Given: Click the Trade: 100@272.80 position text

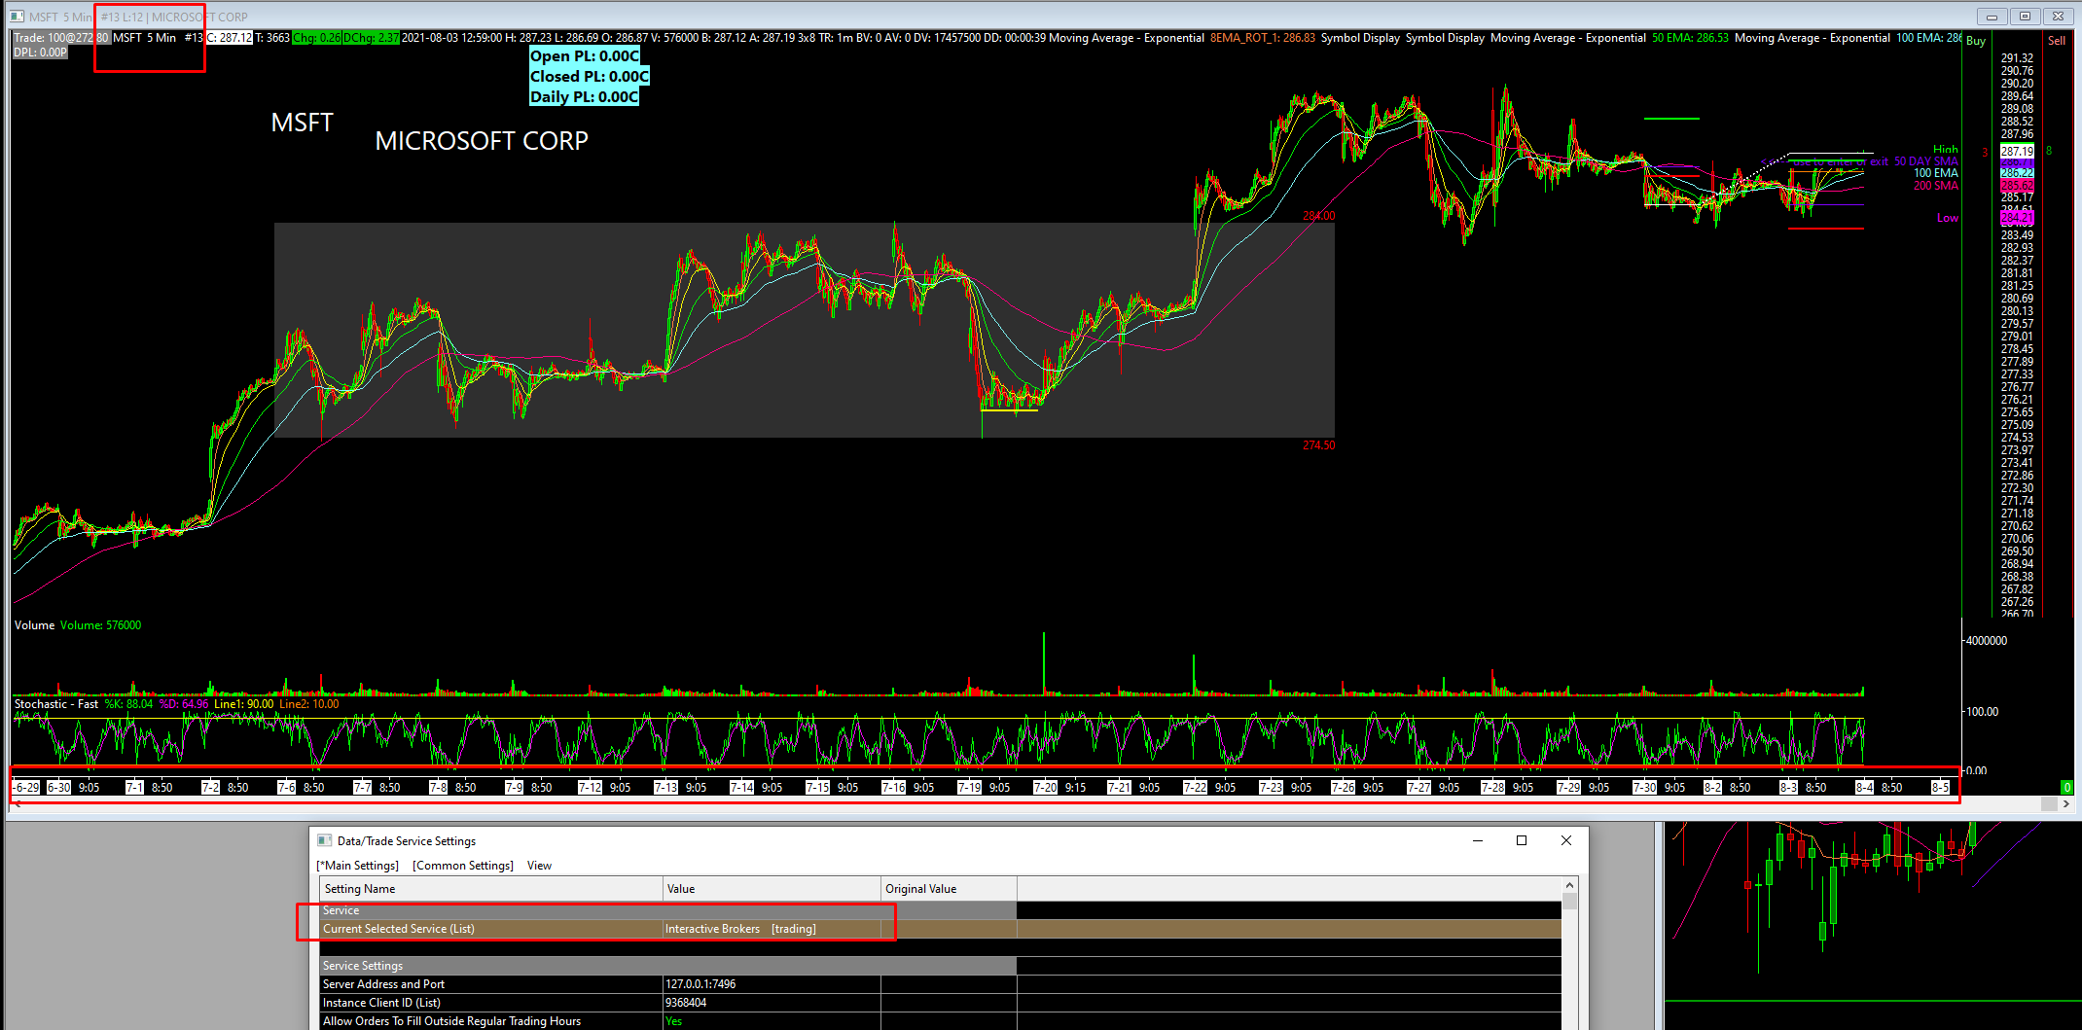Looking at the screenshot, I should (61, 38).
